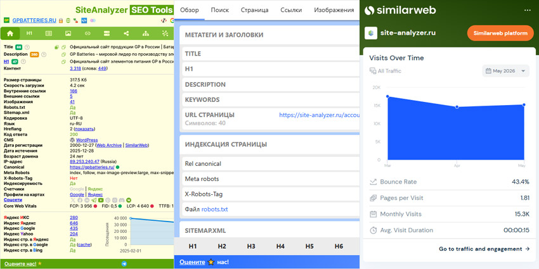Open the GPBATTERIES.RU domain link
The image size is (539, 269).
point(34,21)
